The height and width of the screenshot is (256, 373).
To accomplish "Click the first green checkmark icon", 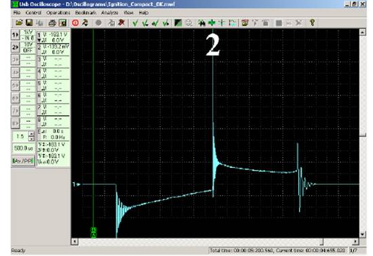I will click(x=135, y=23).
